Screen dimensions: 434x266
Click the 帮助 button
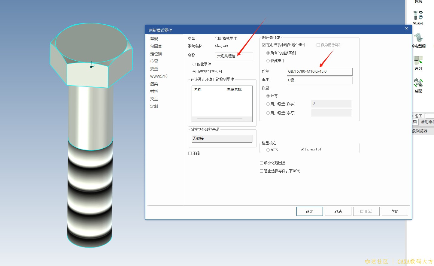(x=395, y=211)
